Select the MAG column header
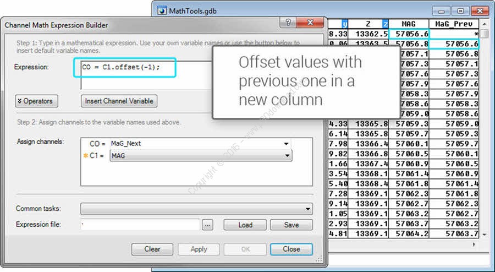The width and height of the screenshot is (495, 272). pos(409,24)
